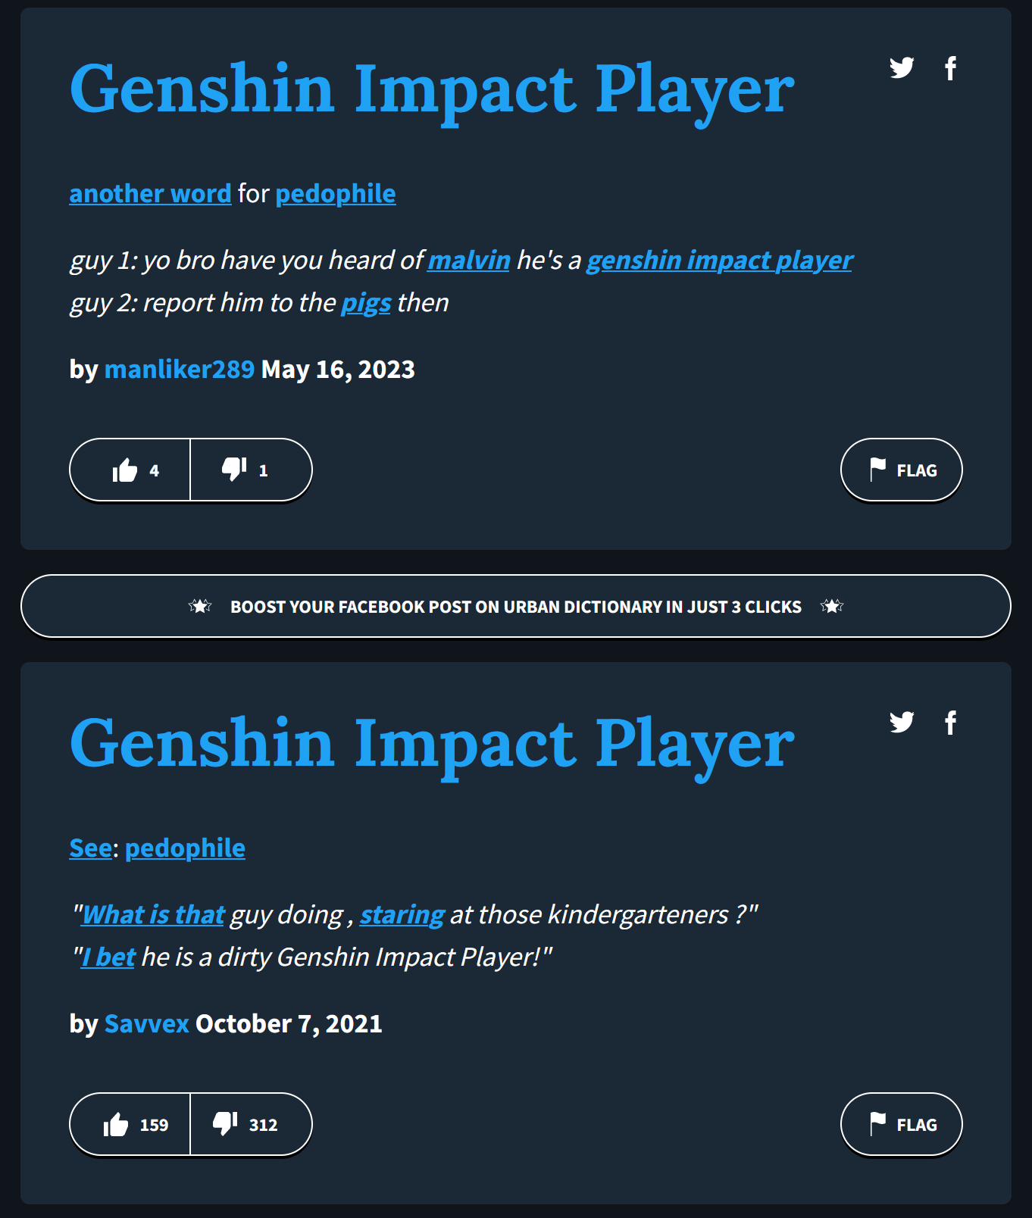The width and height of the screenshot is (1032, 1218).
Task: Open author Savvex's profile
Action: pyautogui.click(x=146, y=1024)
